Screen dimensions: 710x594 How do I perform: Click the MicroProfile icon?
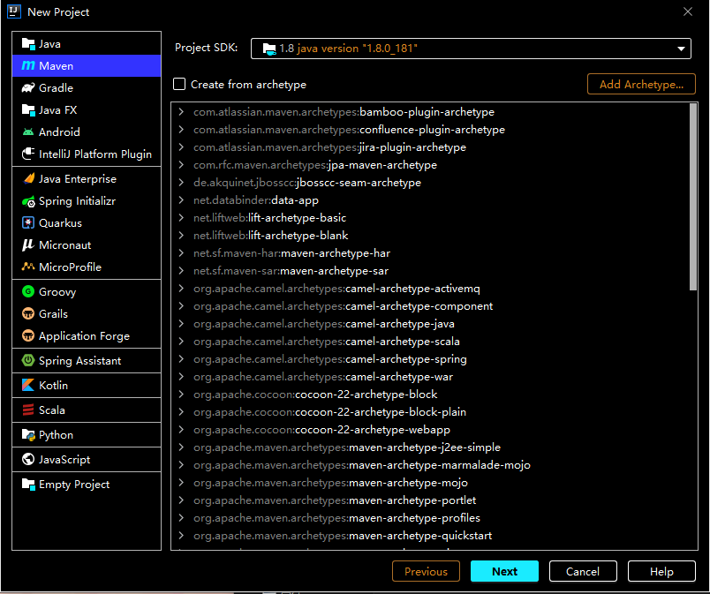pyautogui.click(x=28, y=267)
